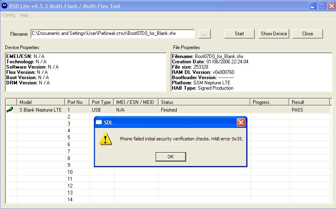Click the HAB error 0x35 message text
The width and height of the screenshot is (336, 209).
(x=181, y=139)
